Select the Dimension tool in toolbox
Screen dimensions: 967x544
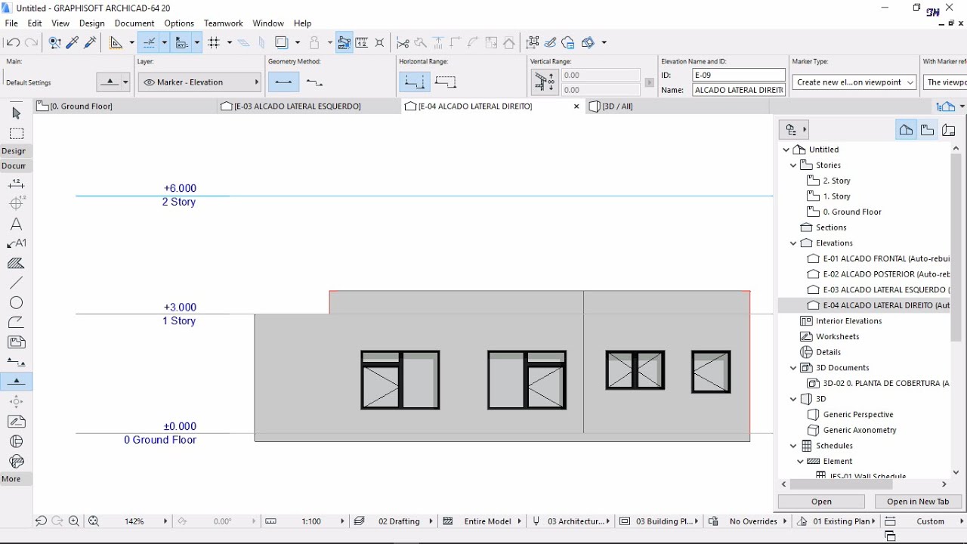(17, 184)
